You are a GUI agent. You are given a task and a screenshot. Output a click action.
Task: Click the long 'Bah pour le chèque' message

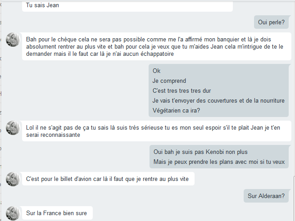click(x=157, y=46)
